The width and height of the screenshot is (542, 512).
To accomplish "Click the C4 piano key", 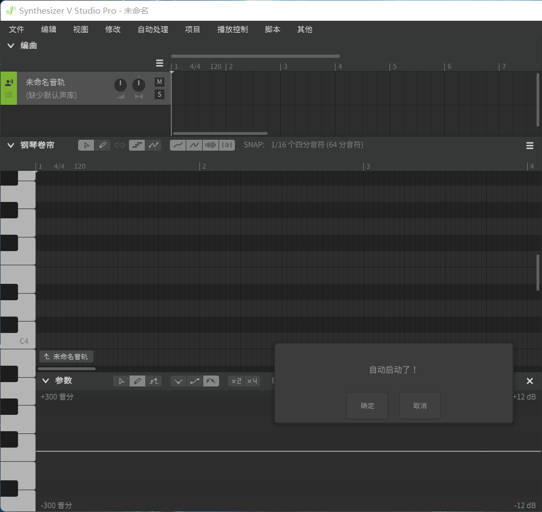I will (18, 335).
